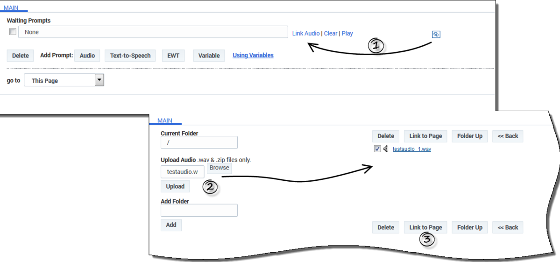
Task: Click the top << Back button
Action: [508, 136]
